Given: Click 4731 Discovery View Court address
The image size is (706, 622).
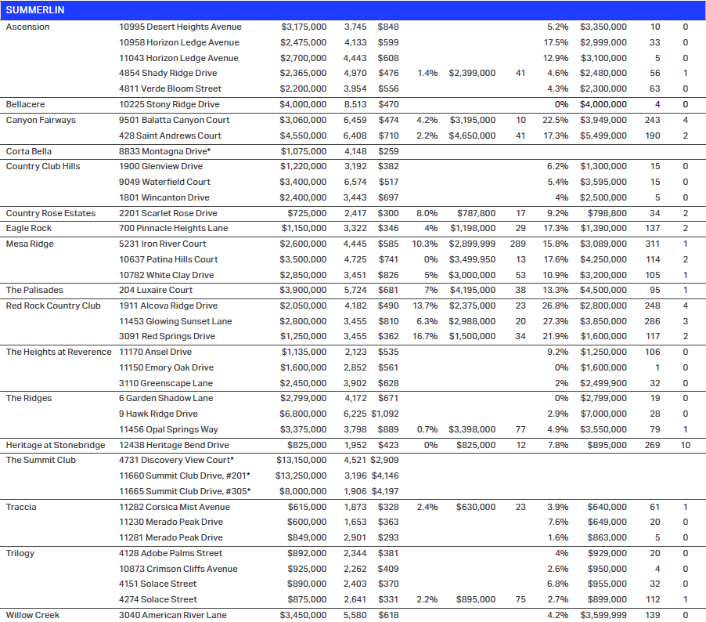Looking at the screenshot, I should [x=177, y=460].
